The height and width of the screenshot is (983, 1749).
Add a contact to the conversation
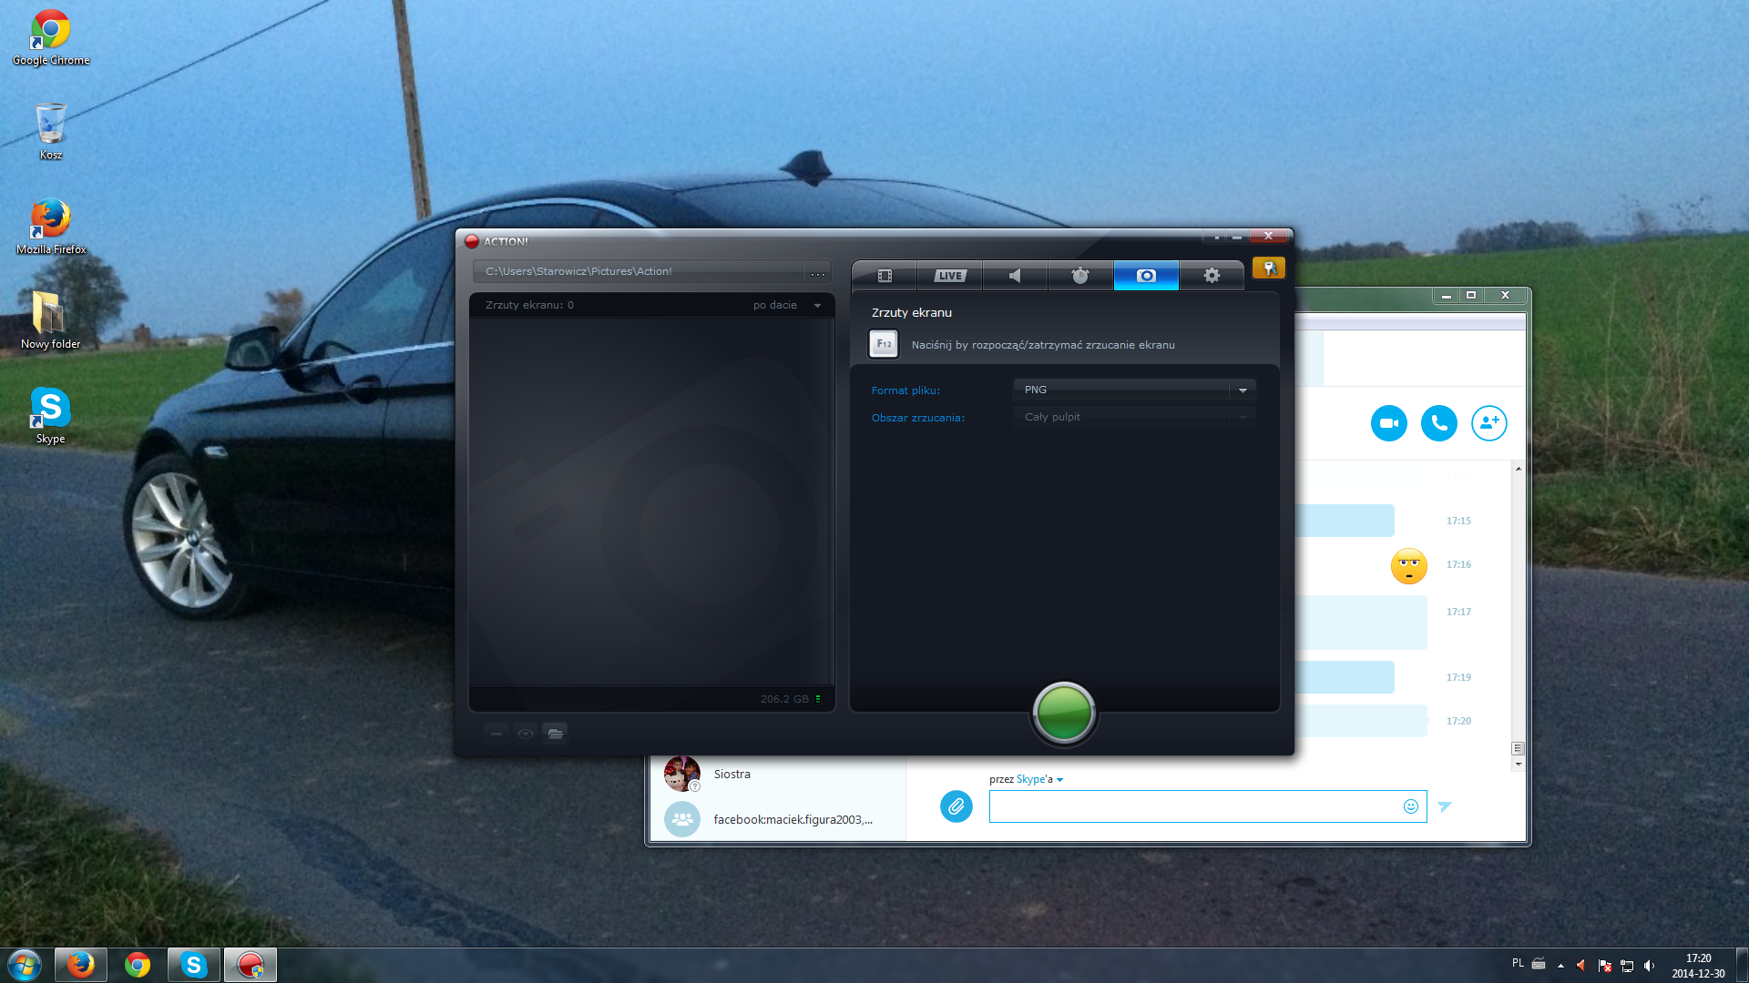[1489, 423]
